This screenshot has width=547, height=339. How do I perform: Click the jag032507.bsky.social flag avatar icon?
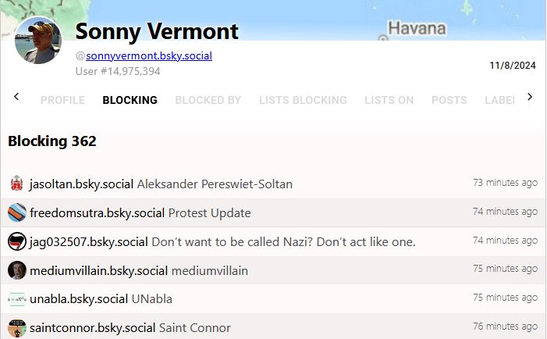16,241
